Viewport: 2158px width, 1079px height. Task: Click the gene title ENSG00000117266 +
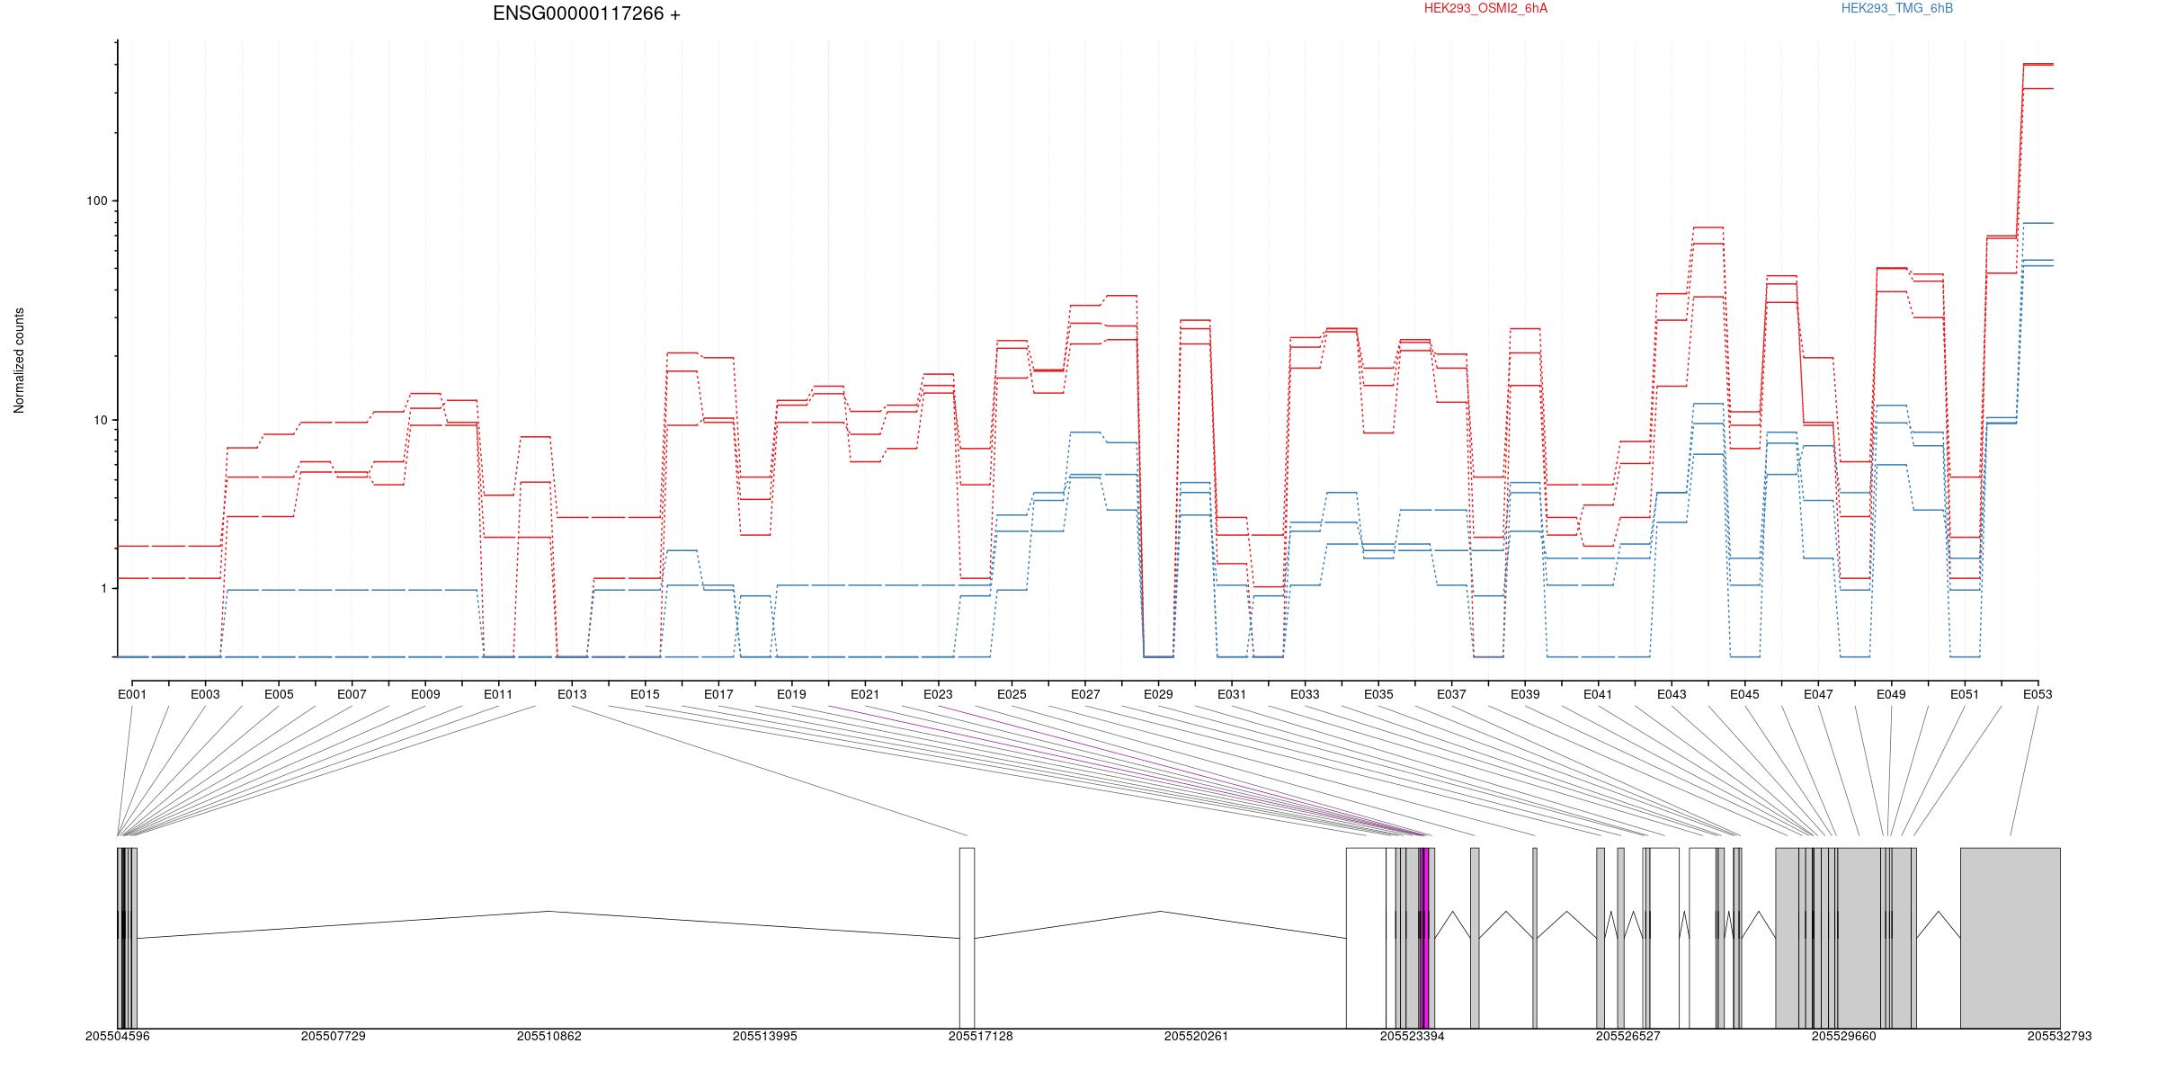coord(586,14)
